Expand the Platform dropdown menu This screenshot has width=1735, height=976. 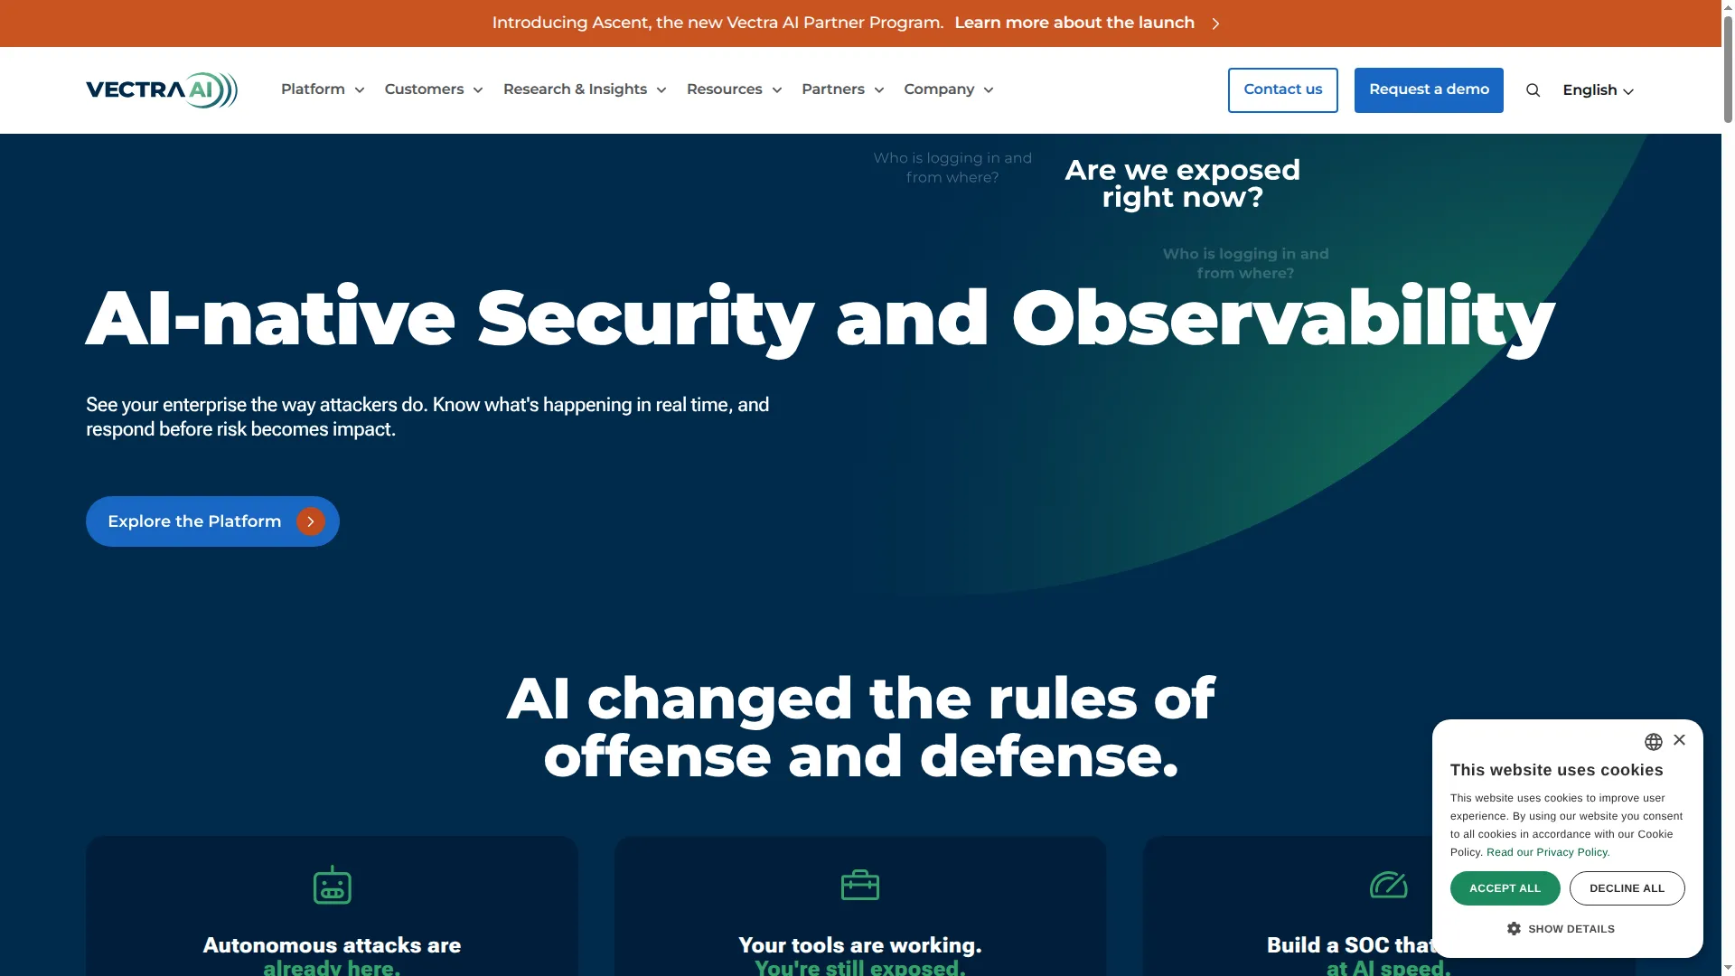tap(323, 89)
